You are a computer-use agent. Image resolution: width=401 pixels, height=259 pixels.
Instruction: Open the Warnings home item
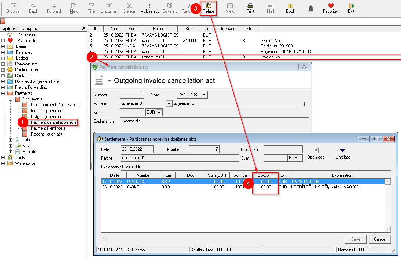pos(27,35)
